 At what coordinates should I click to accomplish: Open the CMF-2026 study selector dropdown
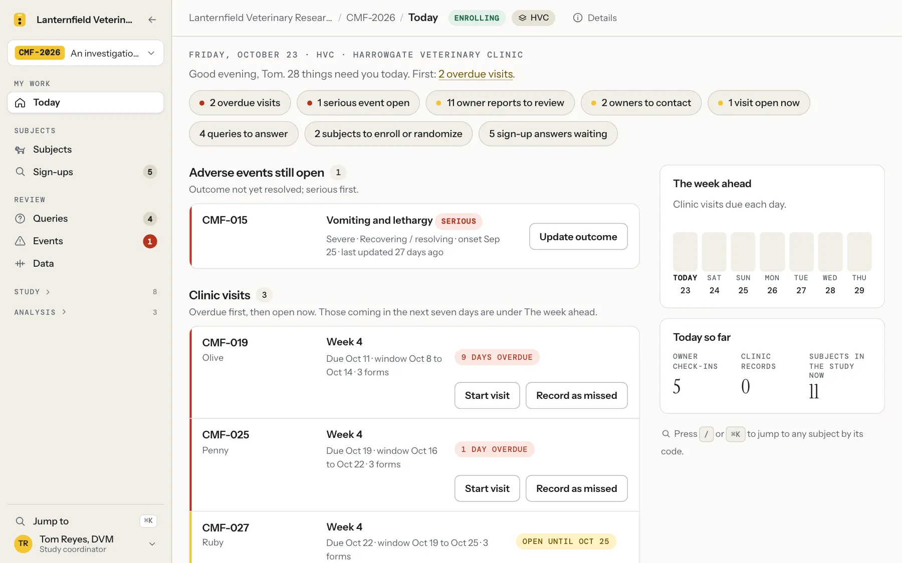tap(86, 53)
